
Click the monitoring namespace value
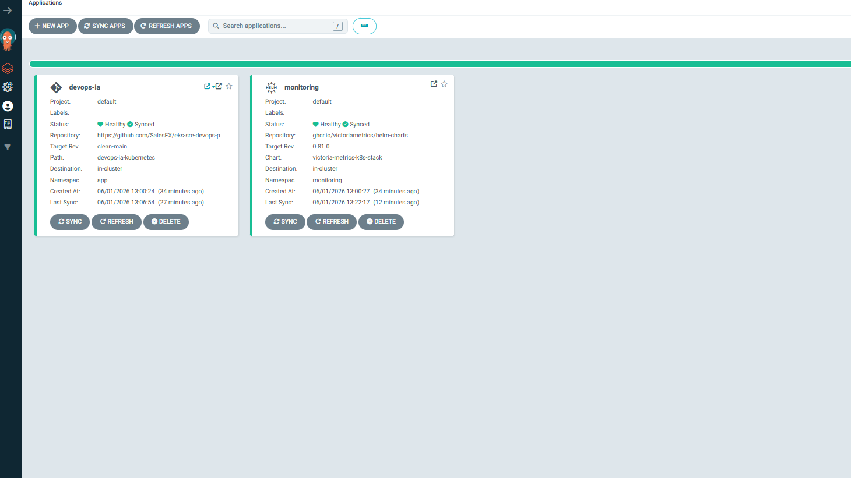click(x=327, y=180)
